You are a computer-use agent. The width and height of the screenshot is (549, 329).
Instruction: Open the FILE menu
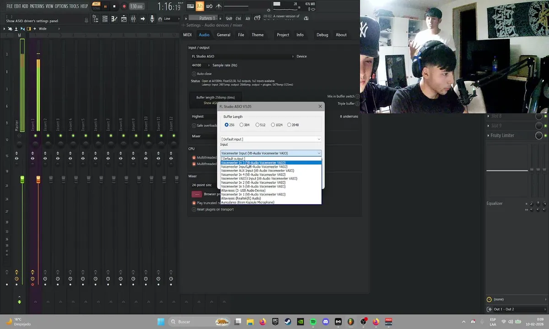pyautogui.click(x=9, y=6)
